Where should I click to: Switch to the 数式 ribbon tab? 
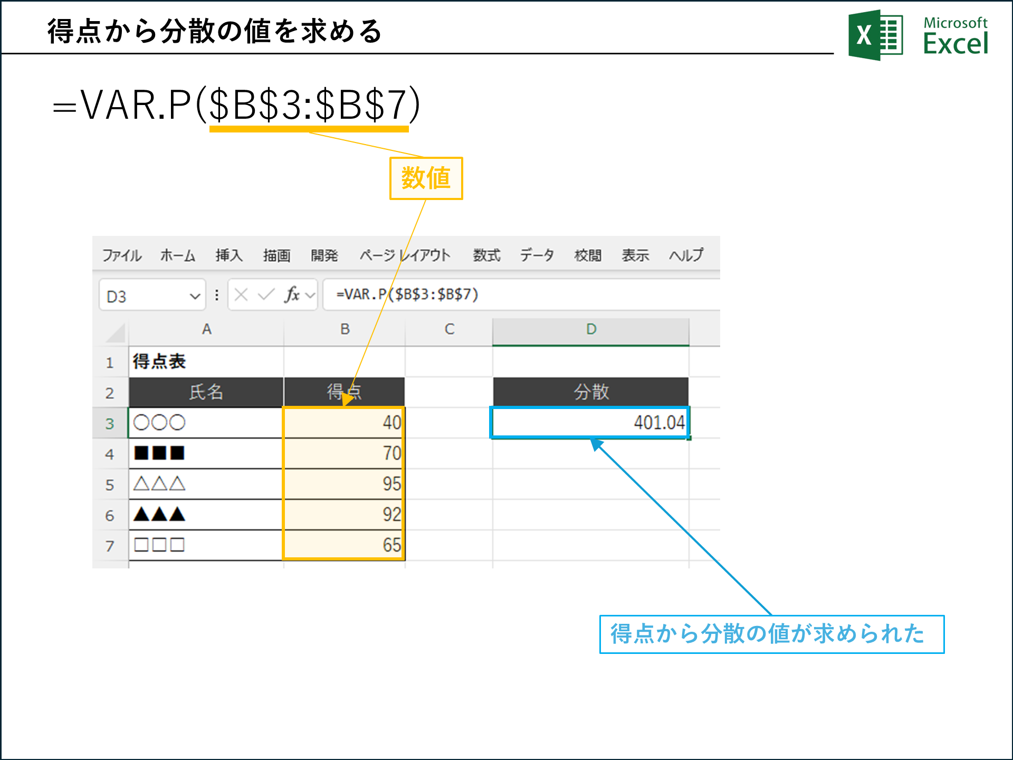pos(486,255)
